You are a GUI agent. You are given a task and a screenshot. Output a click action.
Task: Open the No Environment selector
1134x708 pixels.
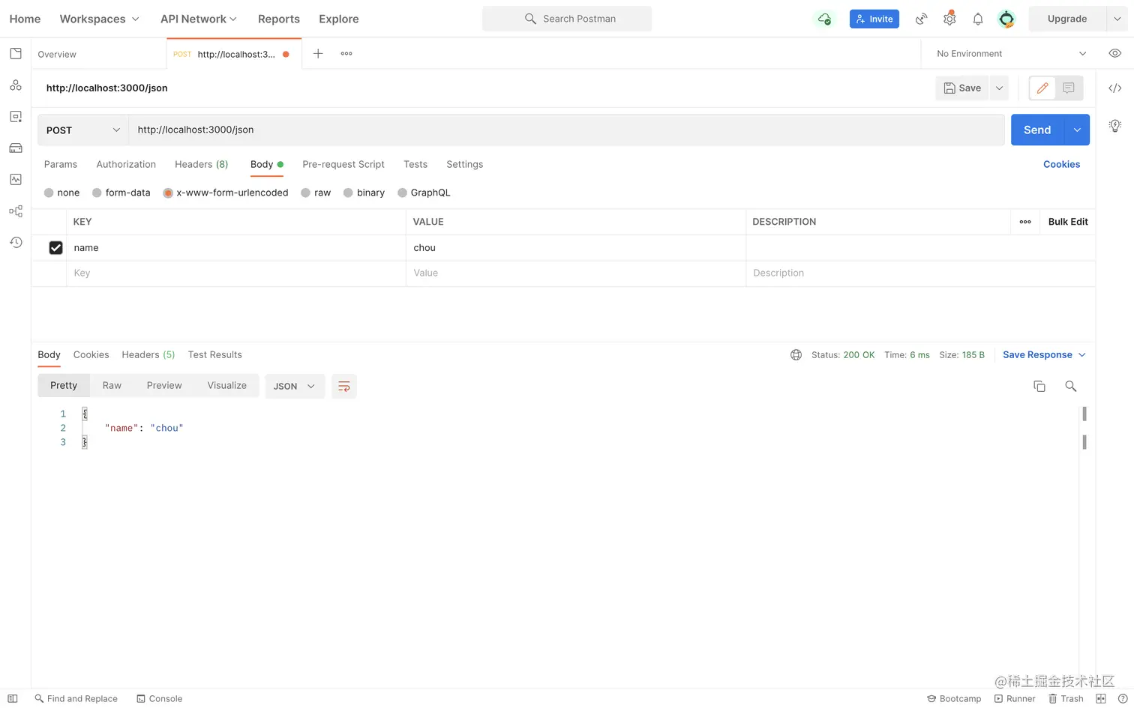1010,53
